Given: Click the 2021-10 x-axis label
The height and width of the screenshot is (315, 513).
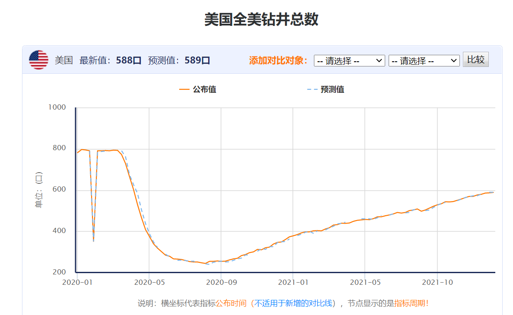Looking at the screenshot, I should [437, 282].
